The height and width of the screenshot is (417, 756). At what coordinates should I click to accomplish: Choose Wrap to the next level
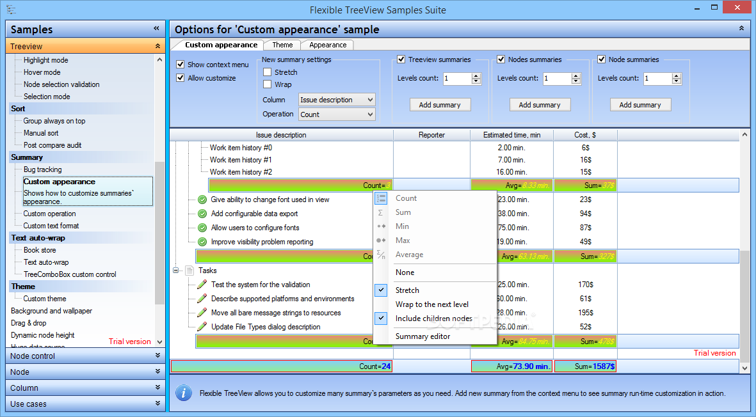tap(432, 304)
